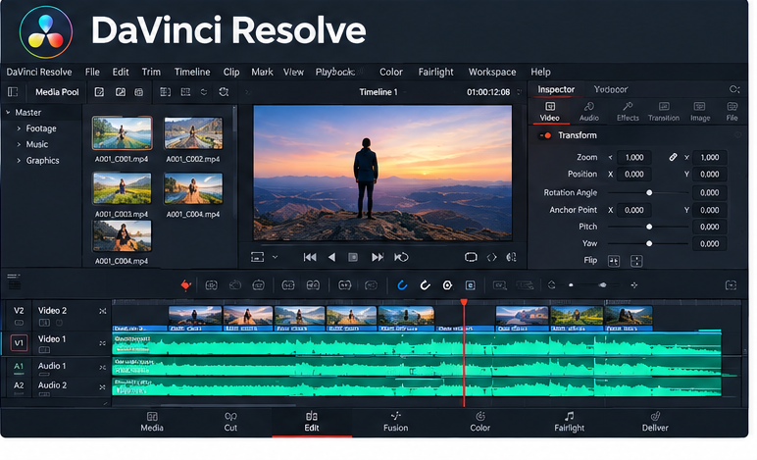This screenshot has height=460, width=757.
Task: Select the Effects inspector tab
Action: [628, 112]
